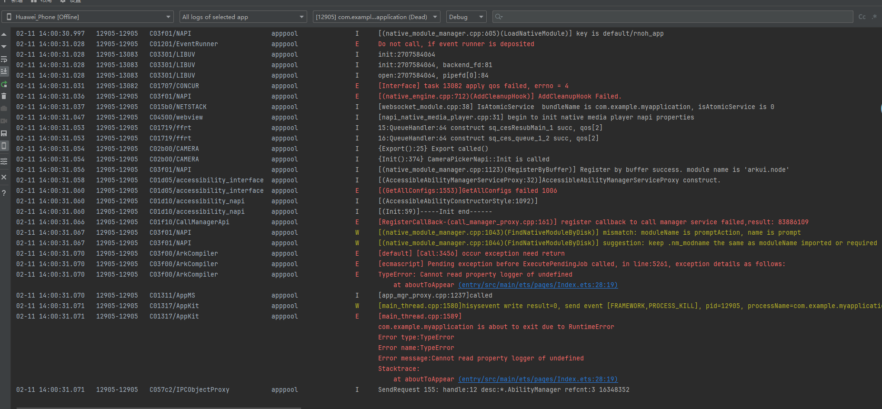Click the arrow of the process dropdown
Viewport: 882px width, 409px height.
pos(435,17)
